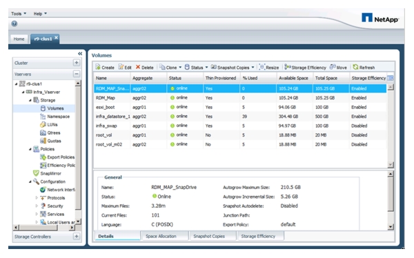
Task: Click the details pane scroll-down arrow
Action: 391,226
